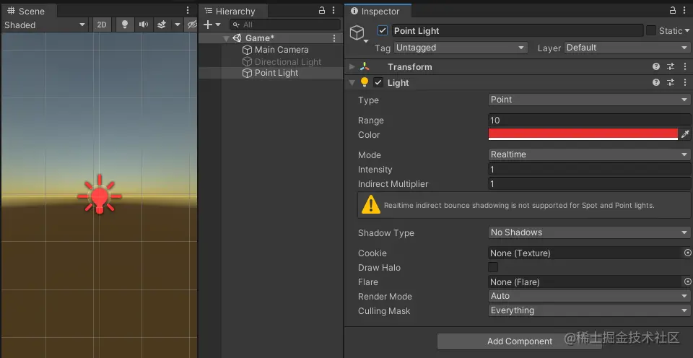Screen dimensions: 693x358
Task: Click the Flare field
Action: [x=585, y=281]
